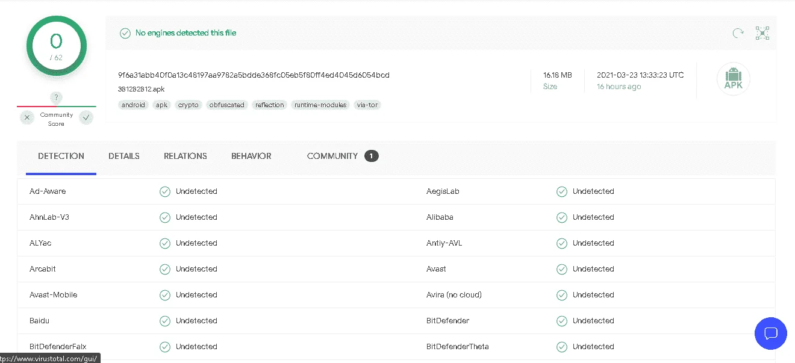Vote harmless with the checkmark community icon

pos(87,118)
